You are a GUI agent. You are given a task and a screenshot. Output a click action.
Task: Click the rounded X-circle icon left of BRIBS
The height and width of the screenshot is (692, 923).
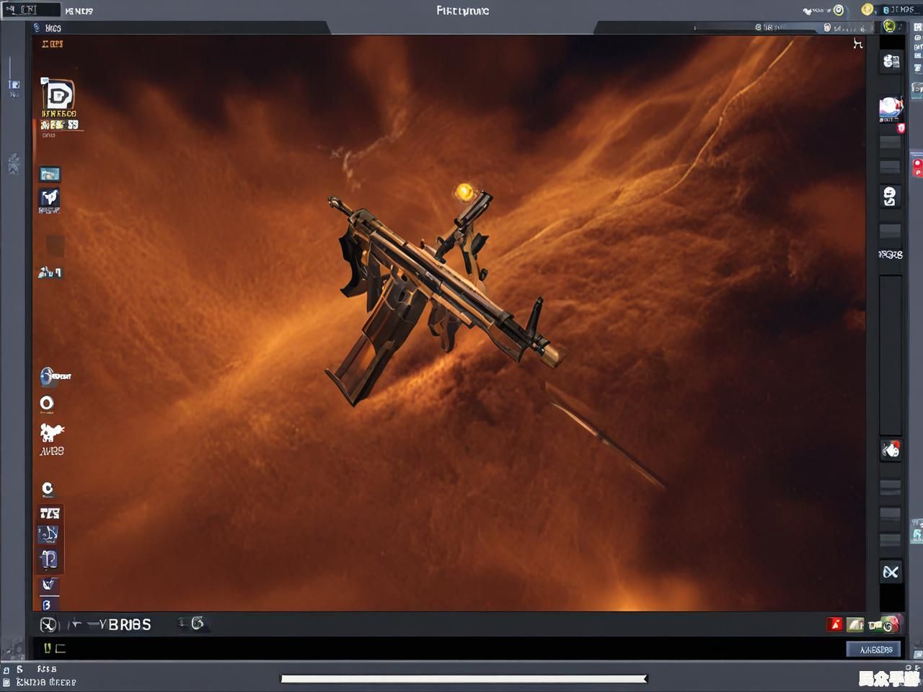coord(48,625)
